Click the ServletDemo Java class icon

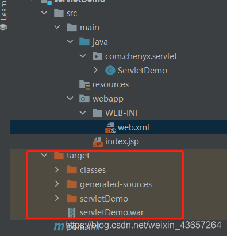click(110, 71)
